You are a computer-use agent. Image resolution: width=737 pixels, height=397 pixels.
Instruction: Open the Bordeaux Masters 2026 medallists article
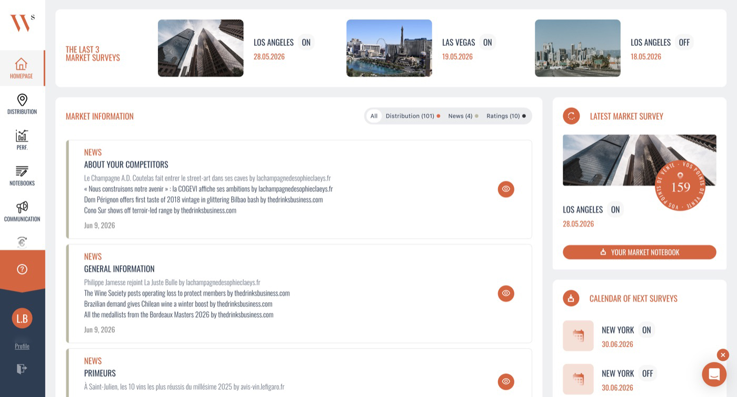point(179,314)
